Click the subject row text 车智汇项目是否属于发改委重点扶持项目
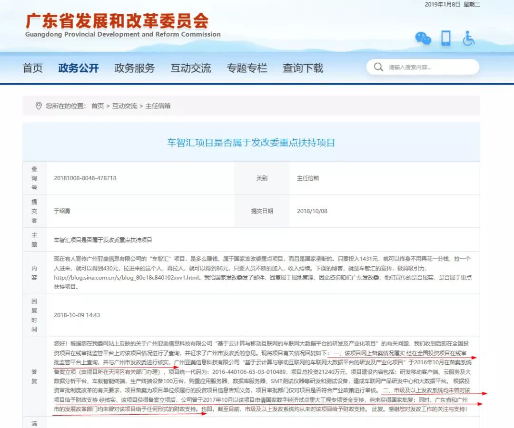 coord(103,240)
